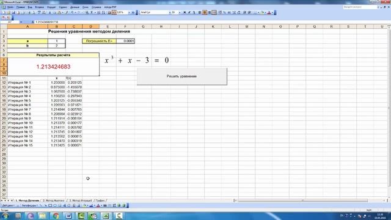Image resolution: width=391 pixels, height=220 pixels.
Task: Click the Merge and Center icon
Action: (x=214, y=12)
